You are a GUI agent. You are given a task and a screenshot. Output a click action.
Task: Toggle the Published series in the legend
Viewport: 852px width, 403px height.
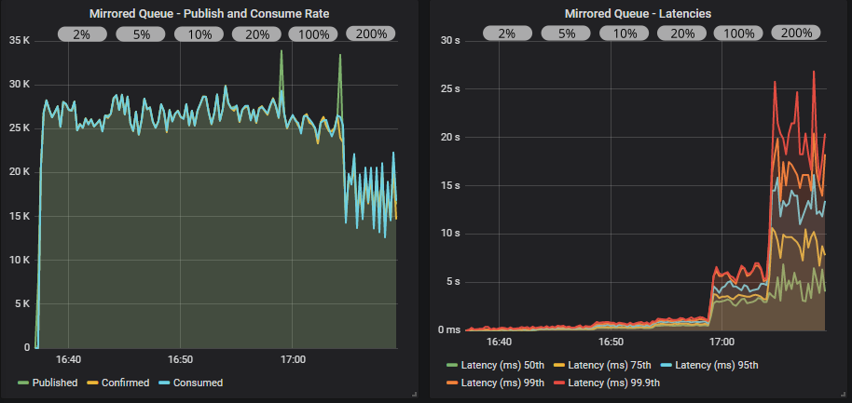point(55,383)
